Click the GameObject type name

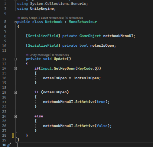coord(90,36)
